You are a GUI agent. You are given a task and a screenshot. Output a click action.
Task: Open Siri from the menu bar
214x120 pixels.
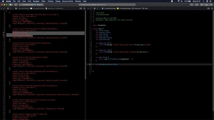[207, 1]
